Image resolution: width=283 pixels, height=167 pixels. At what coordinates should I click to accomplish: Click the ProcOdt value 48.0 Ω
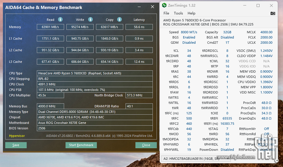(266, 103)
